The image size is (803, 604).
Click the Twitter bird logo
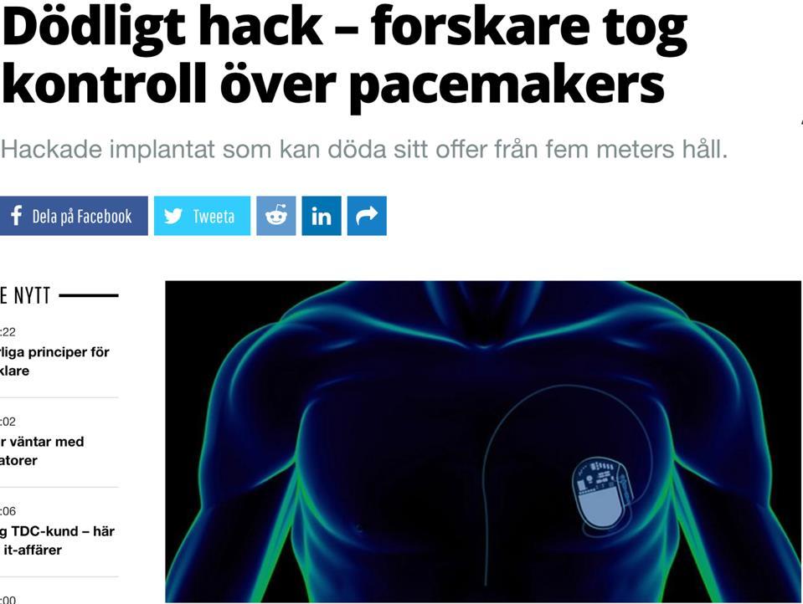173,216
